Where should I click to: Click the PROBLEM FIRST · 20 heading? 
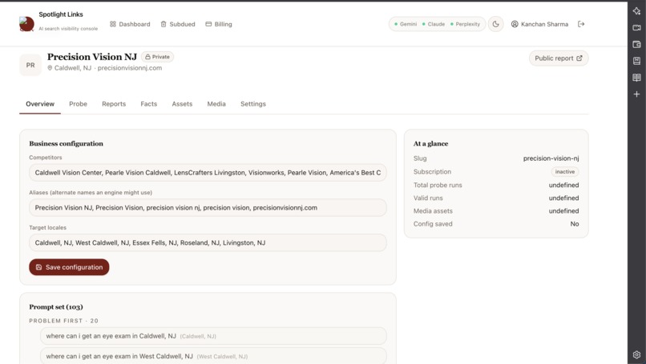coord(64,321)
